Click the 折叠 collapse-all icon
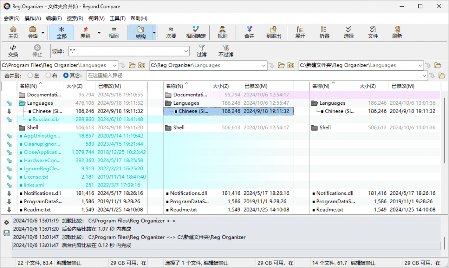This screenshot has height=268, width=449. [324, 32]
